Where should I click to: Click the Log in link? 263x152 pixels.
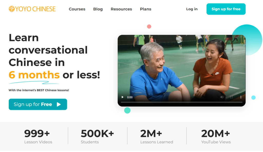click(192, 9)
